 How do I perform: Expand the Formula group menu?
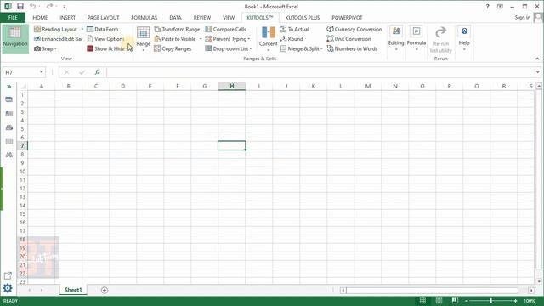click(416, 38)
